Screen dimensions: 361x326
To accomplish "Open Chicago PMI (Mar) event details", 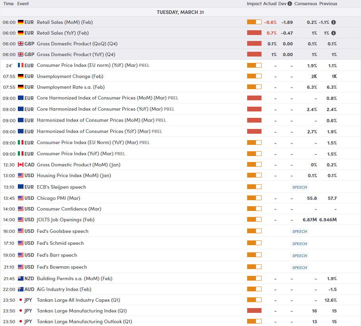I will (x=59, y=198).
